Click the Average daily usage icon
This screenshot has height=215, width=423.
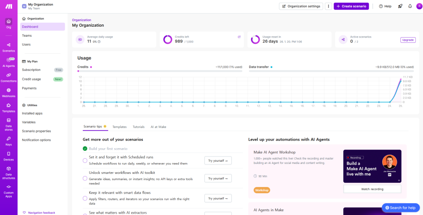pyautogui.click(x=80, y=40)
